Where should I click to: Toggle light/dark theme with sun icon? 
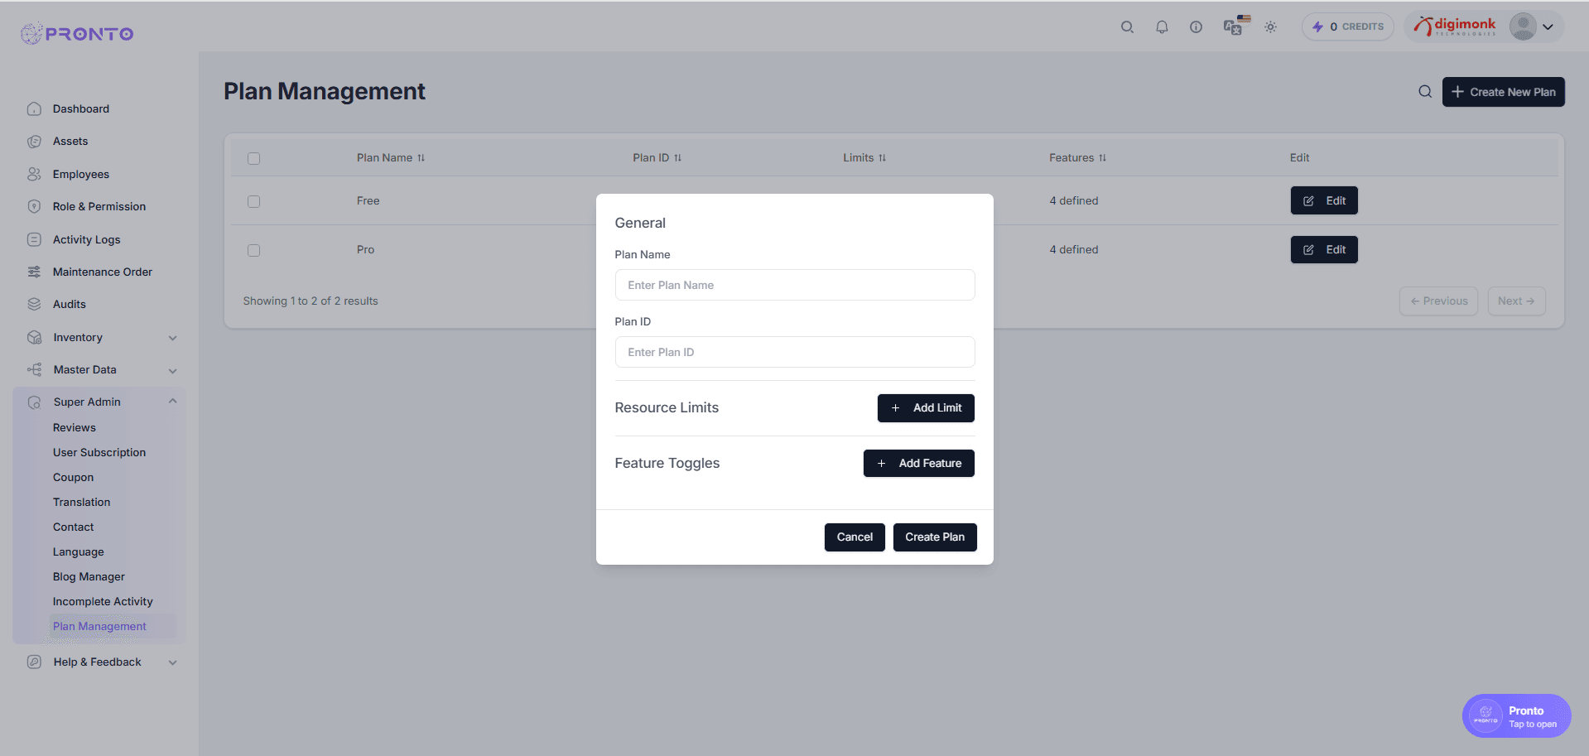pyautogui.click(x=1270, y=26)
